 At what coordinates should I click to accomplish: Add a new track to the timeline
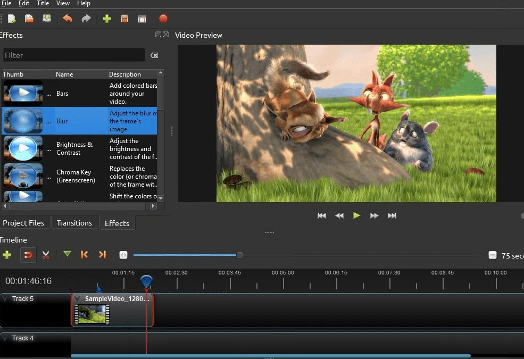pos(7,255)
